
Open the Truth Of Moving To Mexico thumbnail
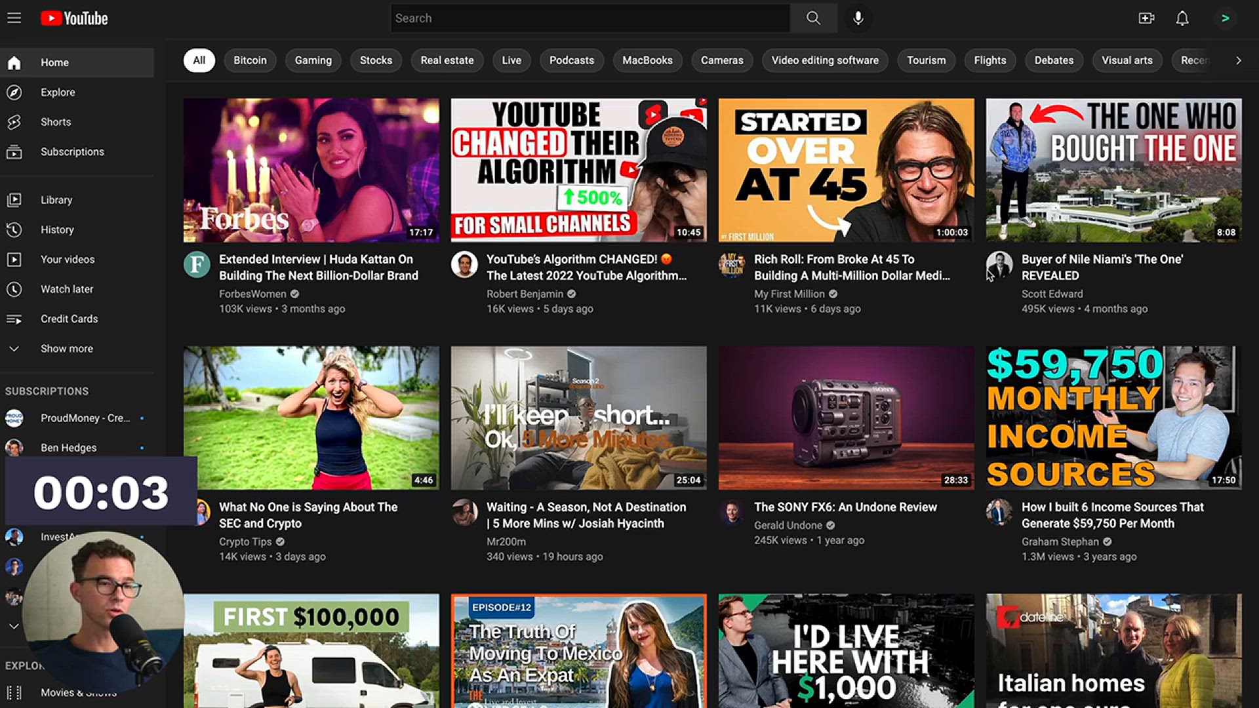pos(579,651)
